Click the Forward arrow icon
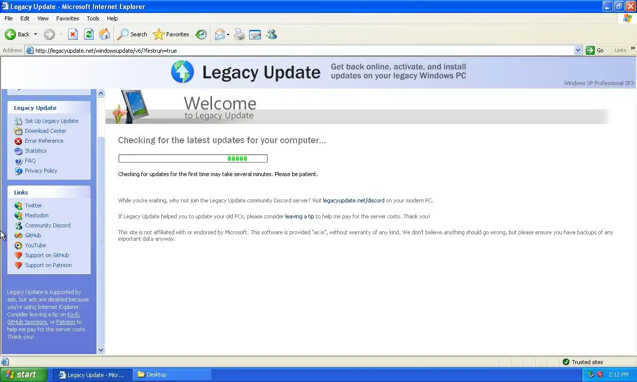 click(49, 34)
